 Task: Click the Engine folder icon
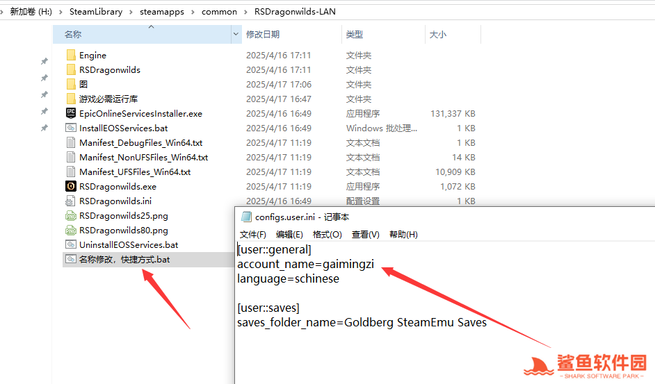(x=71, y=56)
